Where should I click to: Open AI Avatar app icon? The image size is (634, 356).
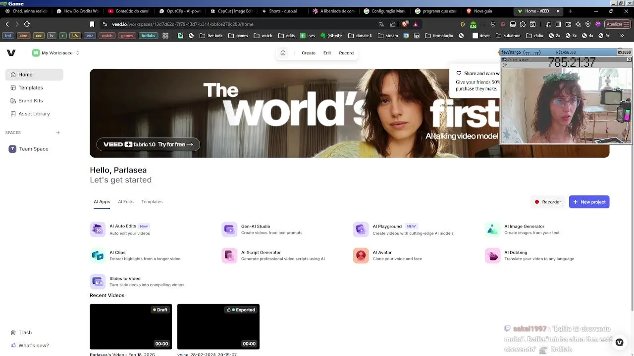[361, 256]
